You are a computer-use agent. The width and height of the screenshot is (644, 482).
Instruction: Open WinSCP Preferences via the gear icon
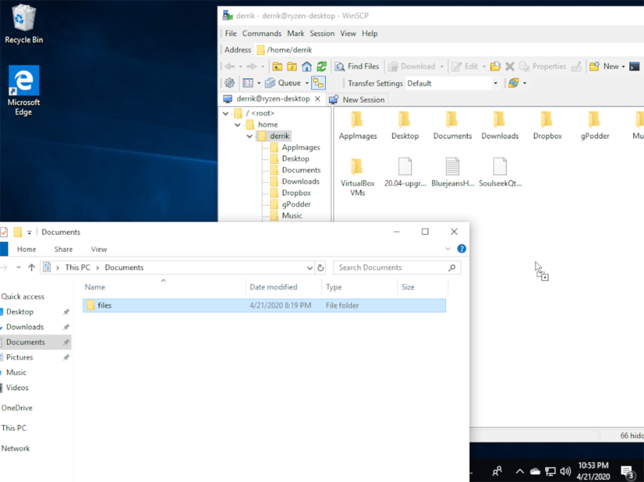coord(230,82)
